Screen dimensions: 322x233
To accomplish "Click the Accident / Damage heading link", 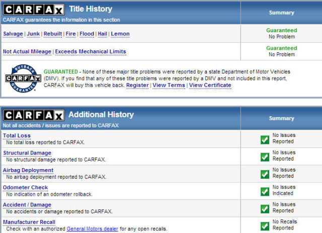I will pyautogui.click(x=27, y=205).
